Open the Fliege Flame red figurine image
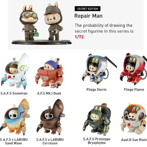 pyautogui.click(x=133, y=69)
